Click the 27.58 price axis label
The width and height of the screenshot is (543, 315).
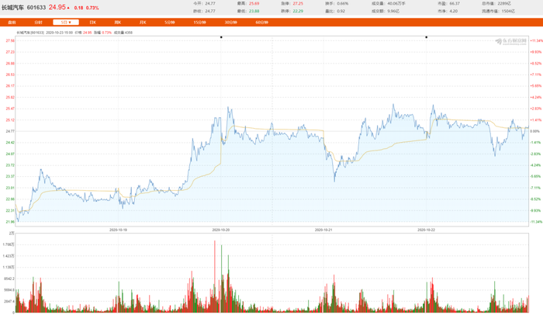(x=10, y=40)
